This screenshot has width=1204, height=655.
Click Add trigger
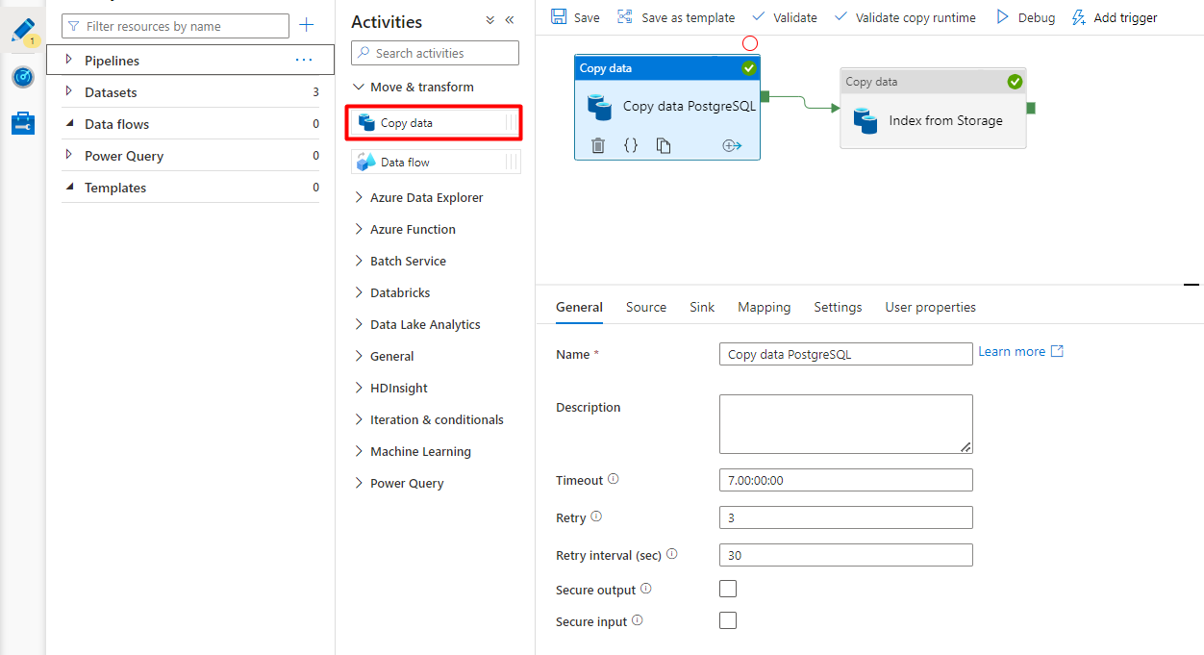[1115, 17]
